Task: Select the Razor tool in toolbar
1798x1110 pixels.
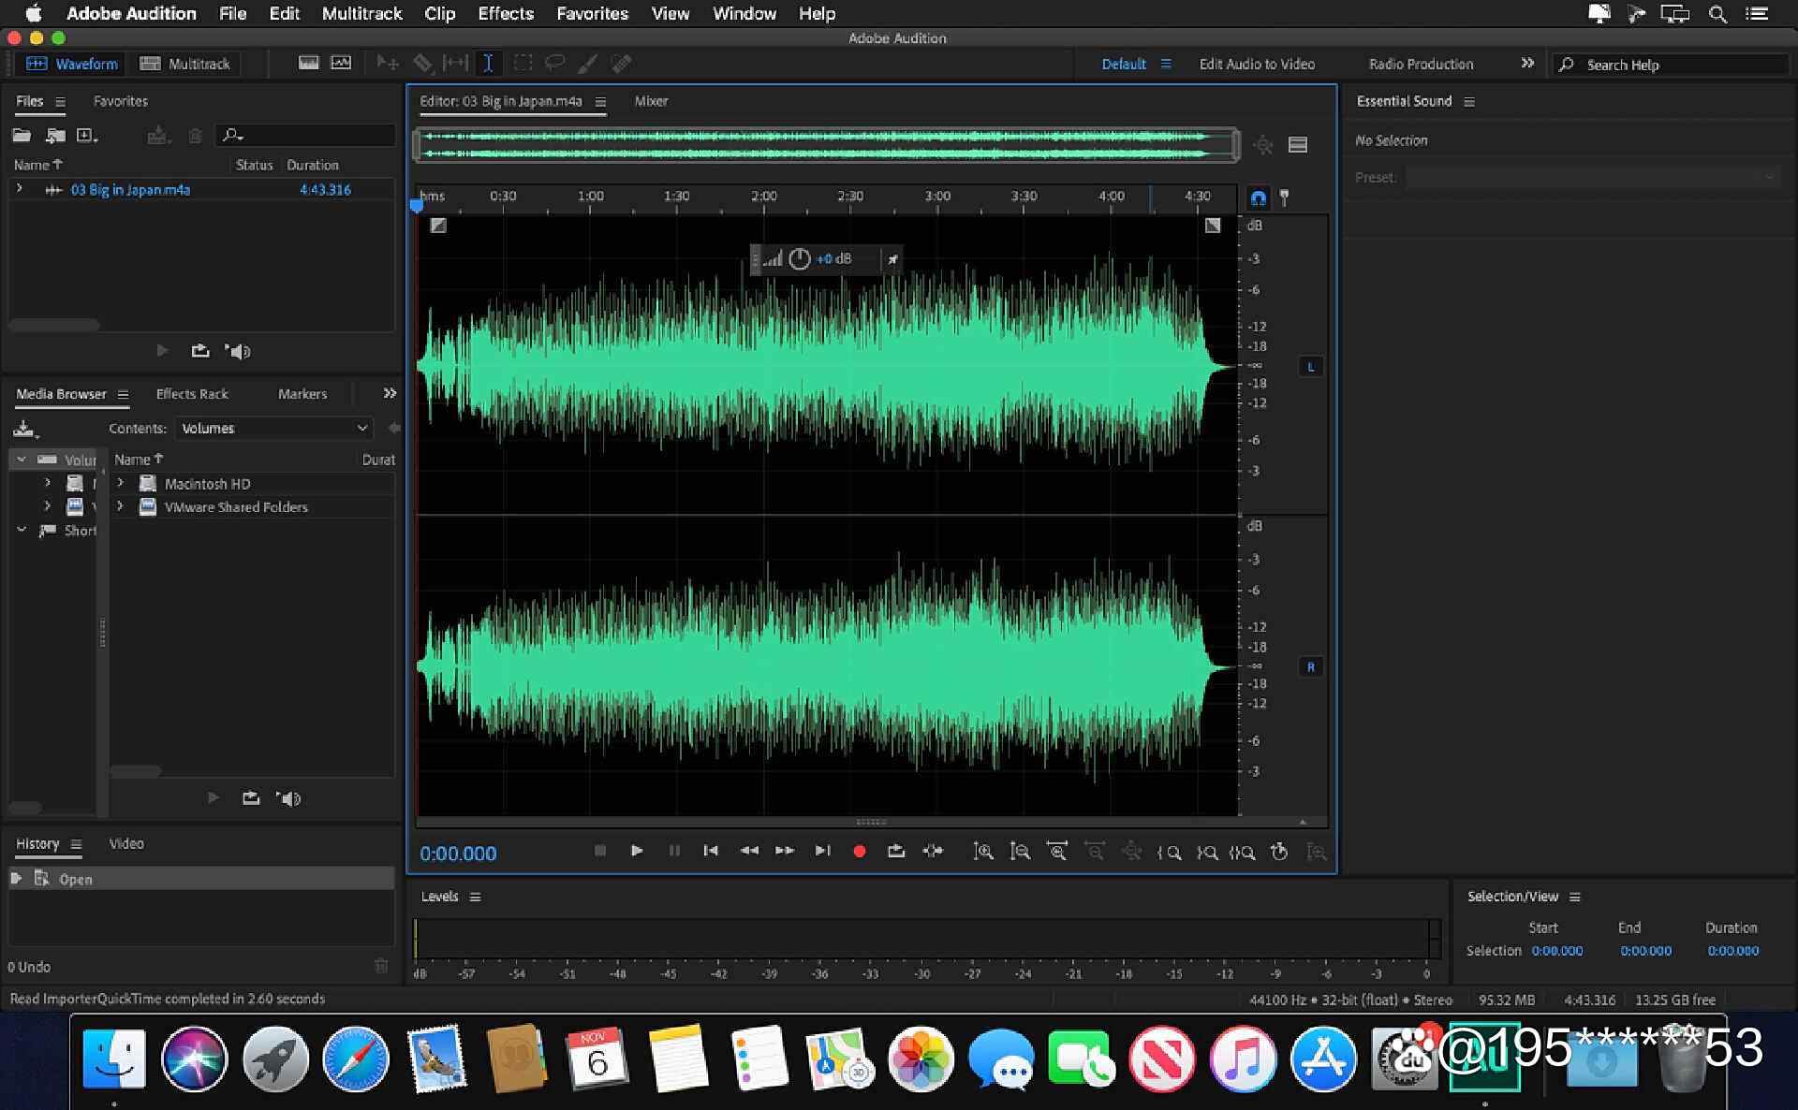Action: pyautogui.click(x=422, y=64)
